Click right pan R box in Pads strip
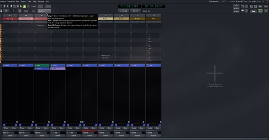 pos(159,124)
